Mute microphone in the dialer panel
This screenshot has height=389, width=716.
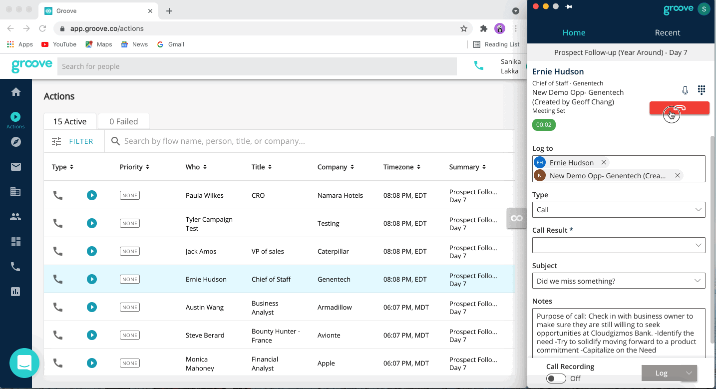pos(685,90)
